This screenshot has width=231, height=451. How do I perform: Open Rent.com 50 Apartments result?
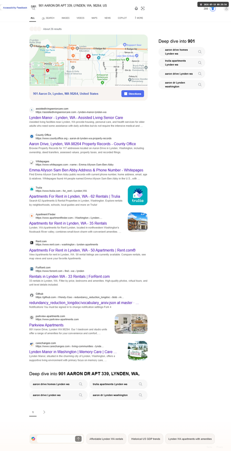(82, 250)
